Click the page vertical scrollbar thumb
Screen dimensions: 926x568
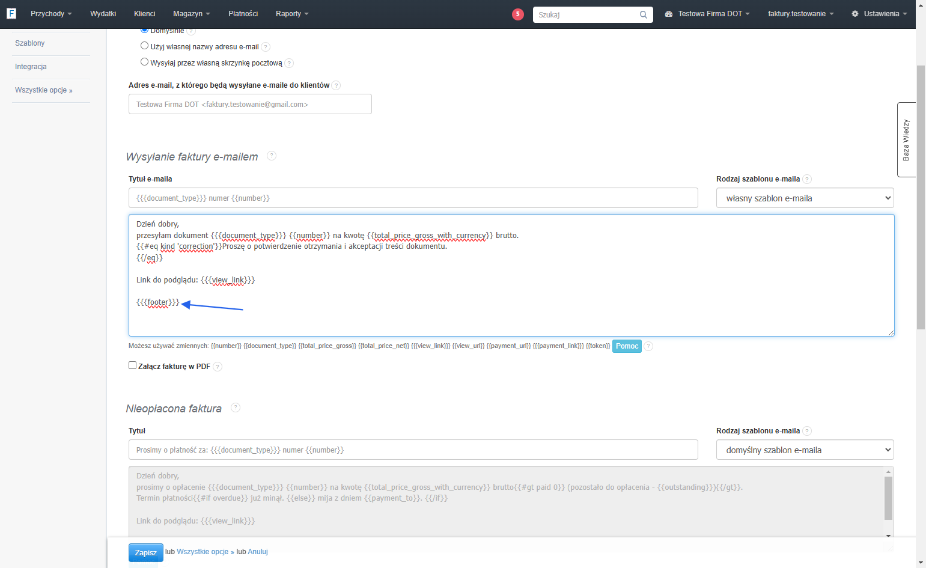coord(921,197)
